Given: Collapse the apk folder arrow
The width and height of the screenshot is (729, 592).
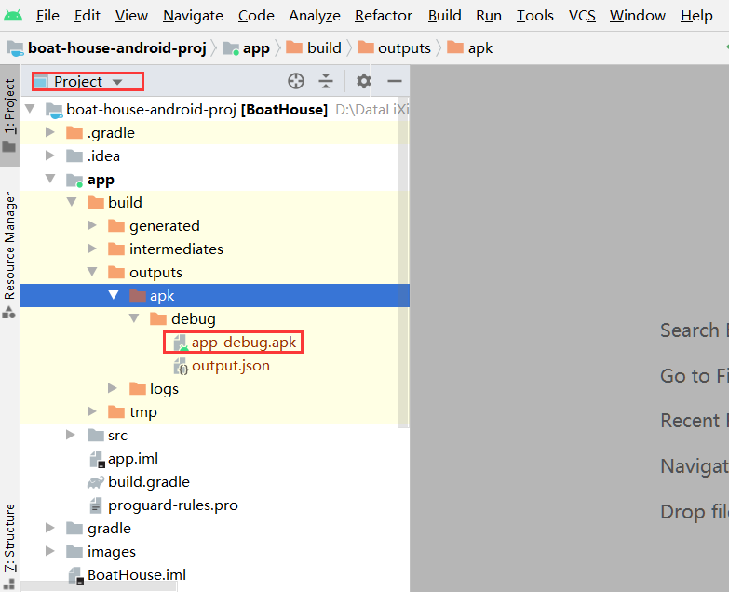Looking at the screenshot, I should point(114,295).
